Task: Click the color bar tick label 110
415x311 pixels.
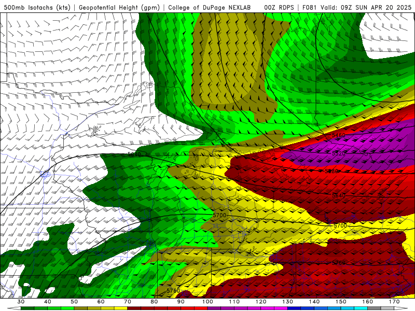Action: (x=234, y=302)
